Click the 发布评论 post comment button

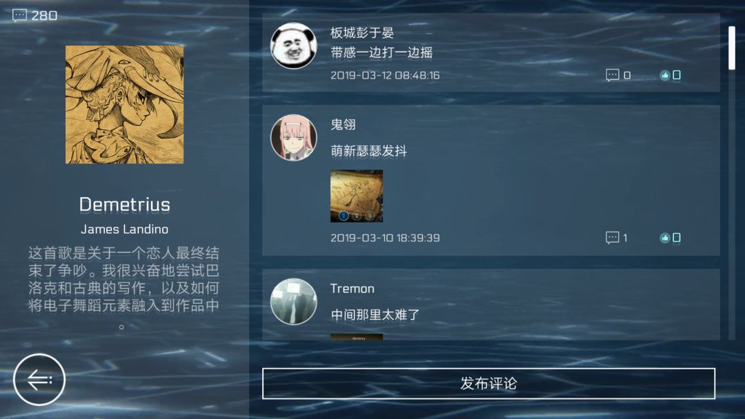click(x=488, y=383)
